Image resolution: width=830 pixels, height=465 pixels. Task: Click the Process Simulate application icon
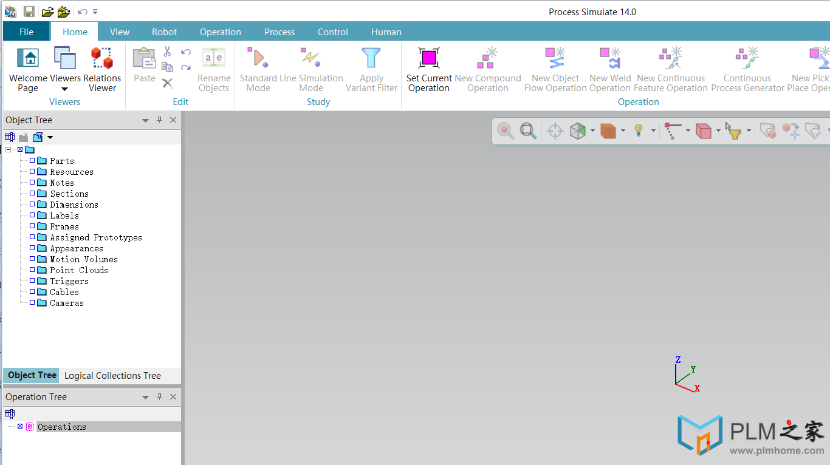pos(10,12)
